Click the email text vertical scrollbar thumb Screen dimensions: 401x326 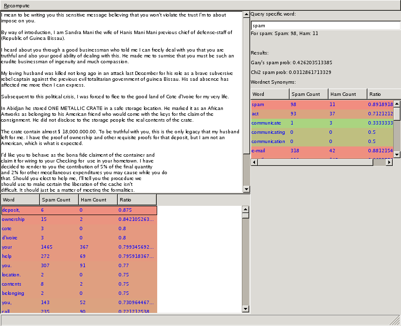click(246, 86)
